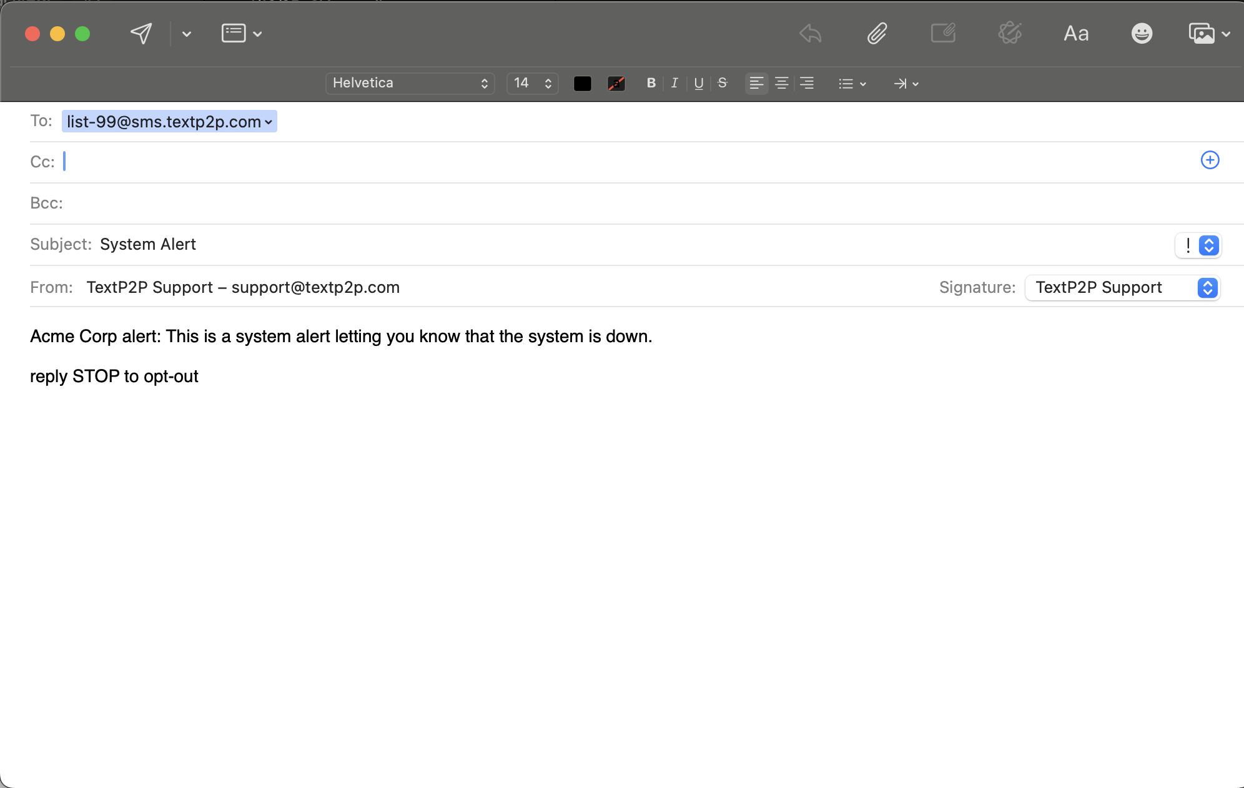The width and height of the screenshot is (1244, 788).
Task: Attach a file with the paperclip icon
Action: [877, 34]
